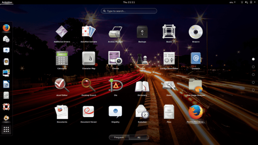Open the Dia diagram editor
258x145 pixels.
click(x=116, y=85)
